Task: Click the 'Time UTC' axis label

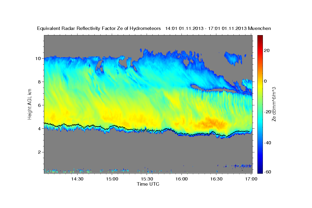Action: click(148, 184)
